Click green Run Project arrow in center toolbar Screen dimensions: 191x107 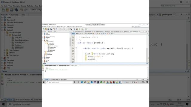(79, 29)
